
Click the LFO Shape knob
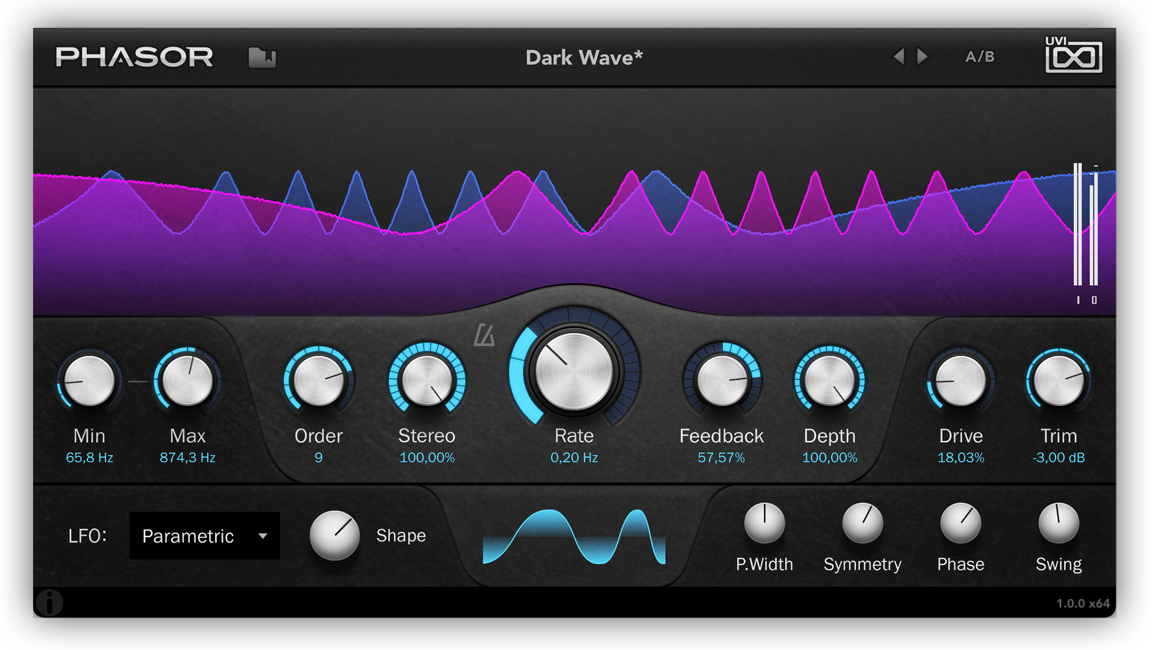coord(334,535)
